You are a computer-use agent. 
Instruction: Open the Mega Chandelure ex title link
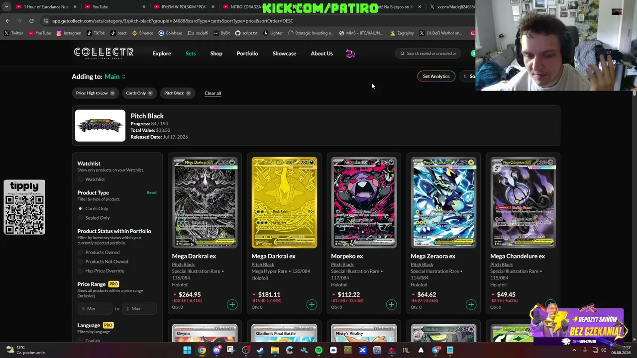(x=518, y=256)
